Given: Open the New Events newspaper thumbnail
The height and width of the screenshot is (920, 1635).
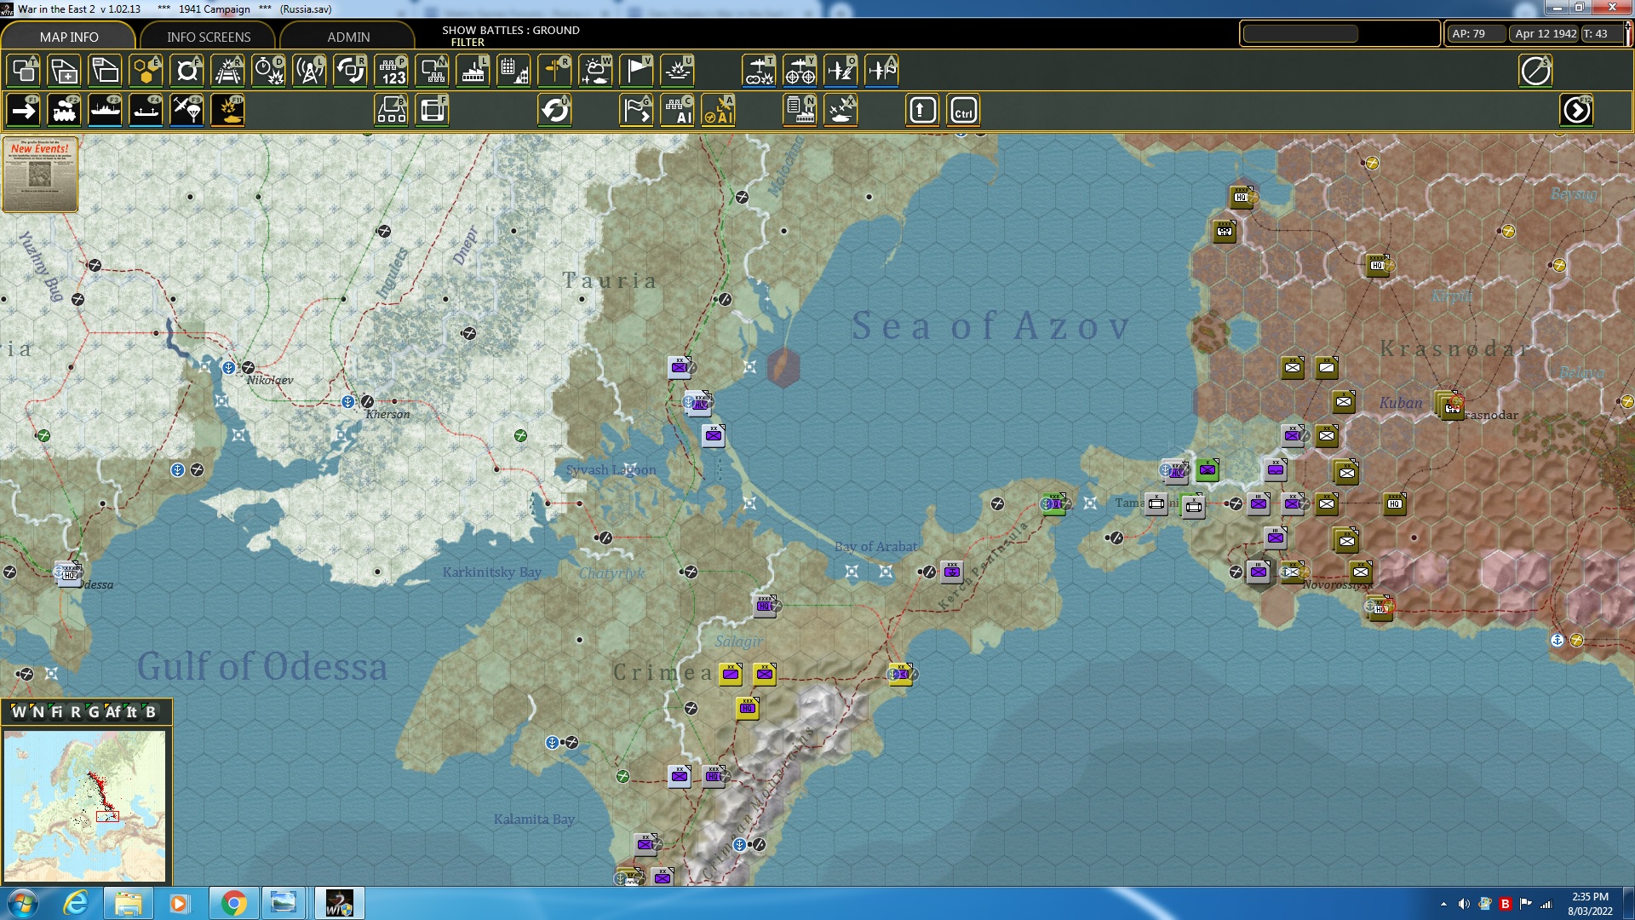Looking at the screenshot, I should 40,175.
